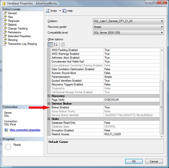Select the Database Read-Only row
This screenshot has width=169, height=168.
pos(105,123)
